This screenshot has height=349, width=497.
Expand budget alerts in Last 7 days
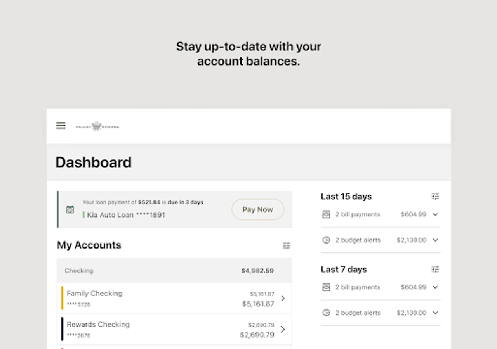tap(435, 313)
